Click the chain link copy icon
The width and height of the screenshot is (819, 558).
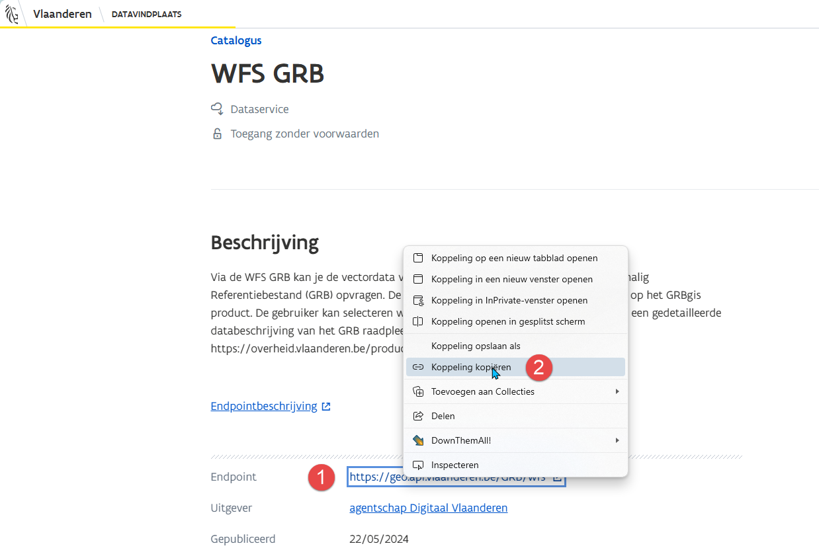pos(418,367)
